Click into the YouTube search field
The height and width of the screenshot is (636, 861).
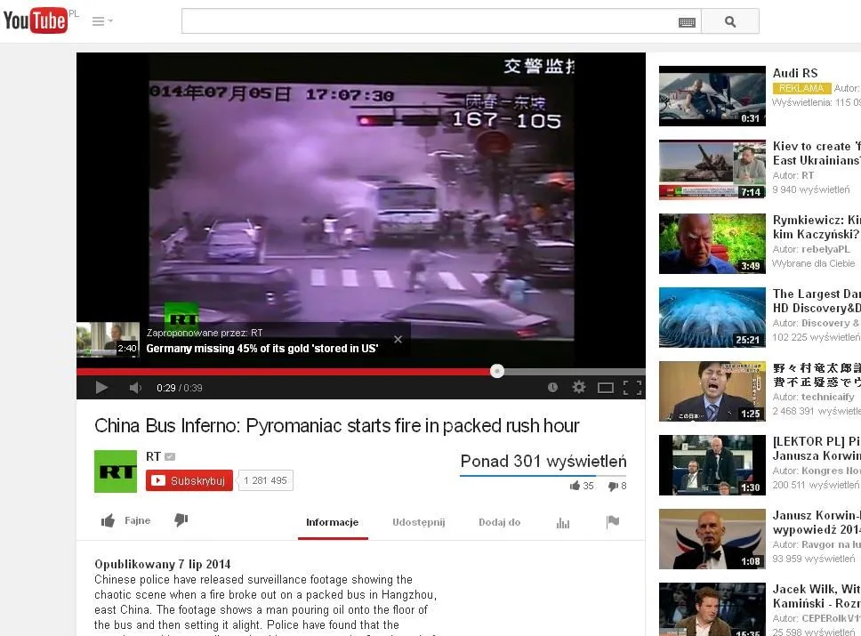tap(427, 21)
